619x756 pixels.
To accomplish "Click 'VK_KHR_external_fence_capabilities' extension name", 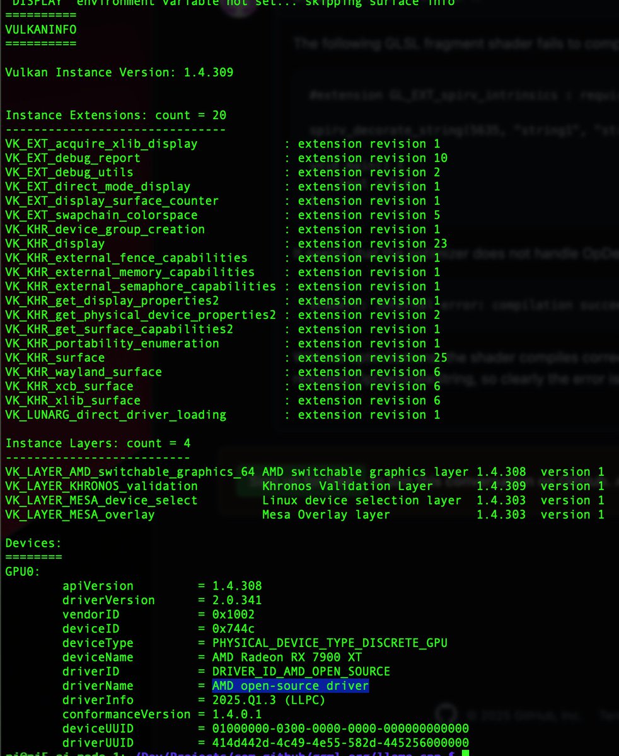I will coord(127,258).
